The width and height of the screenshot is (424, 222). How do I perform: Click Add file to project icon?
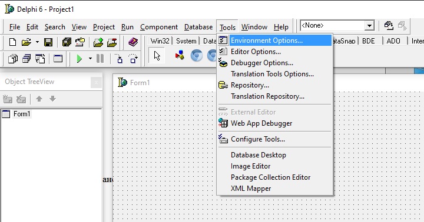(x=98, y=42)
